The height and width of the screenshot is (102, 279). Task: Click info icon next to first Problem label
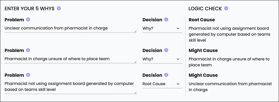click(x=28, y=19)
